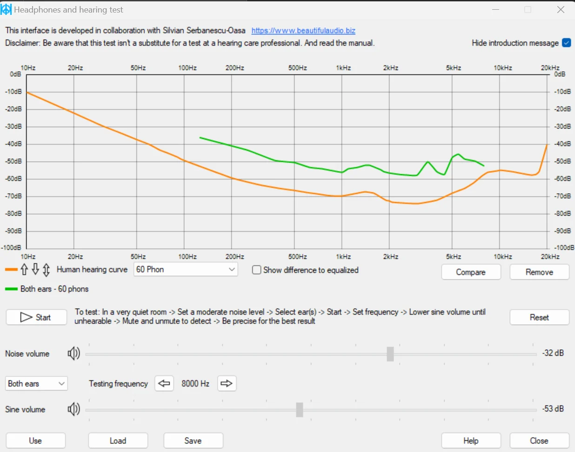This screenshot has width=575, height=452.
Task: Click the Reset button
Action: 540,317
